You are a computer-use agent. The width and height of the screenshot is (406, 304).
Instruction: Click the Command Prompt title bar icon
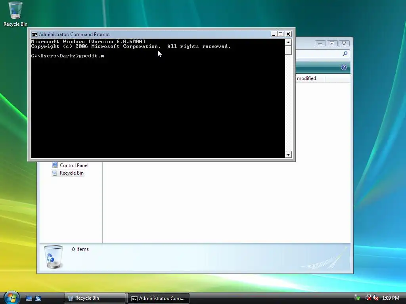[34, 34]
